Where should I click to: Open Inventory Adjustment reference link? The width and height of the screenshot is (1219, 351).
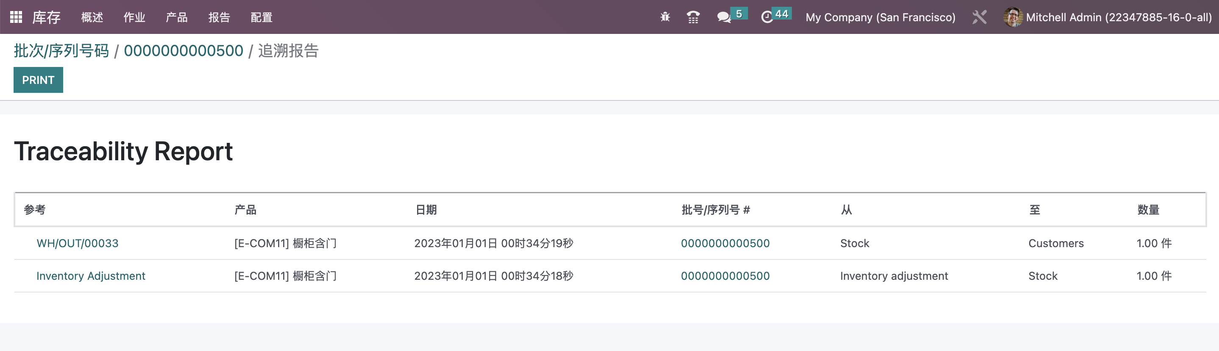pyautogui.click(x=91, y=276)
